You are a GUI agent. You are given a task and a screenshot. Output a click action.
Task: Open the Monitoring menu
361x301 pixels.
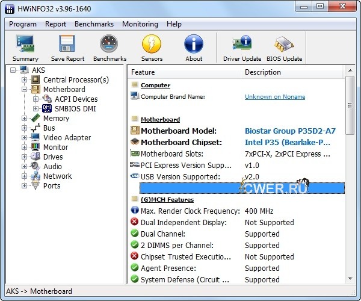(140, 24)
